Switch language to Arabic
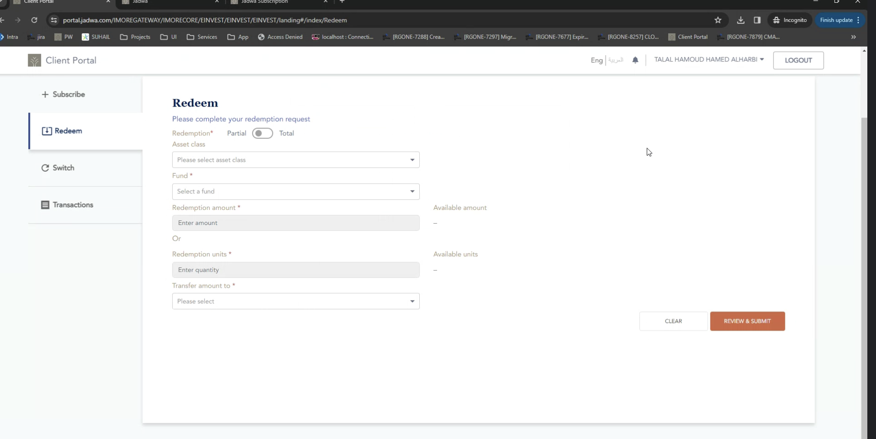Screen dimensions: 876x439 [616, 60]
